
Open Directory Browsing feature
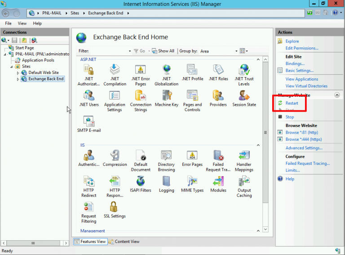166,160
